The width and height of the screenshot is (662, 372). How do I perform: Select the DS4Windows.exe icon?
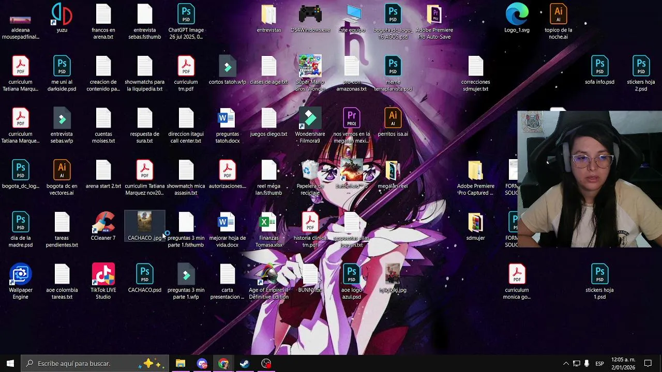coord(310,18)
